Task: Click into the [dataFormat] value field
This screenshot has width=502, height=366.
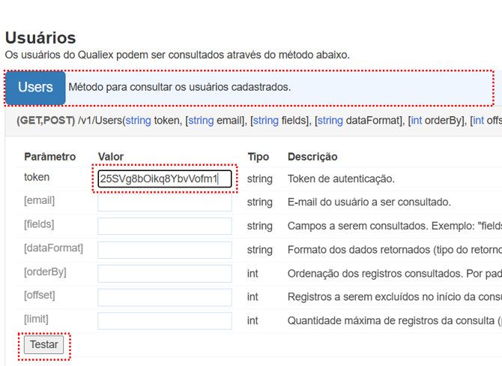Action: click(x=164, y=250)
